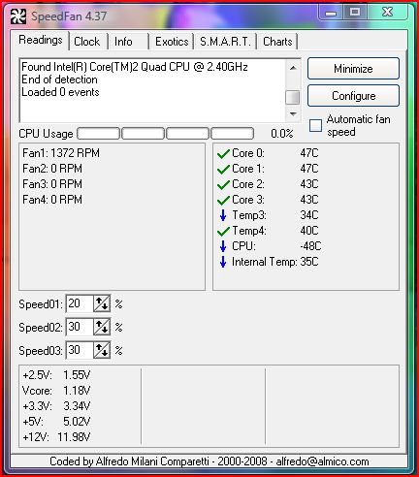Click the Vcore 1.18V voltage reading

[56, 391]
